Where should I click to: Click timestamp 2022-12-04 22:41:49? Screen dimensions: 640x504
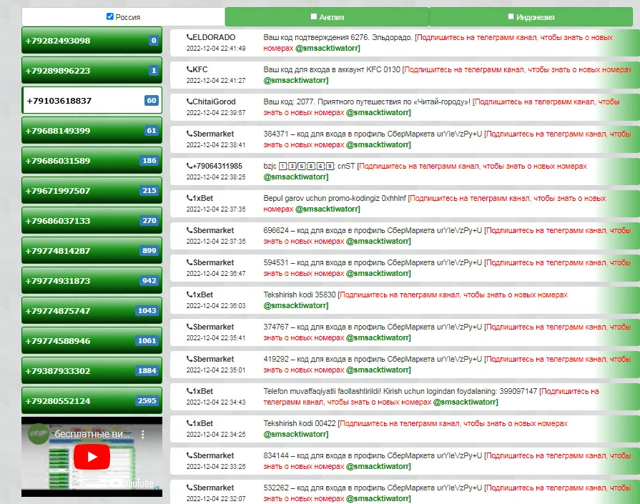tap(216, 49)
